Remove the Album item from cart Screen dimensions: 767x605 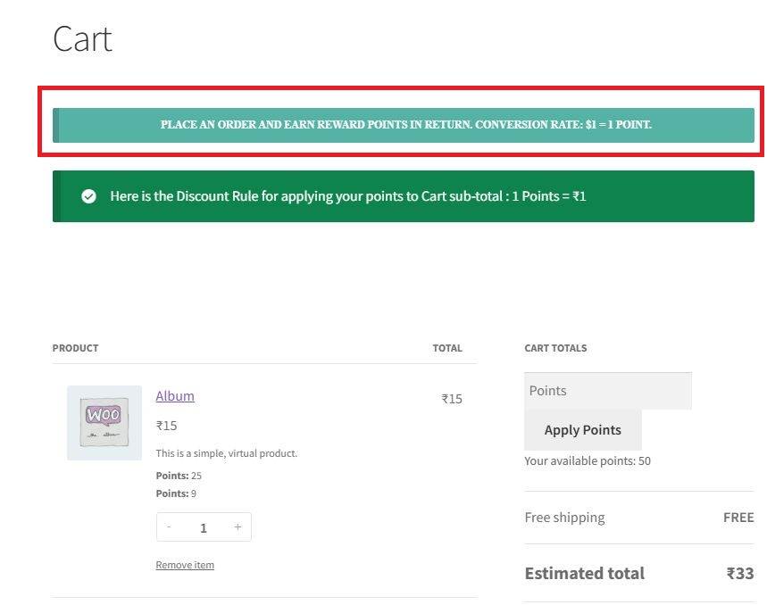click(x=185, y=565)
